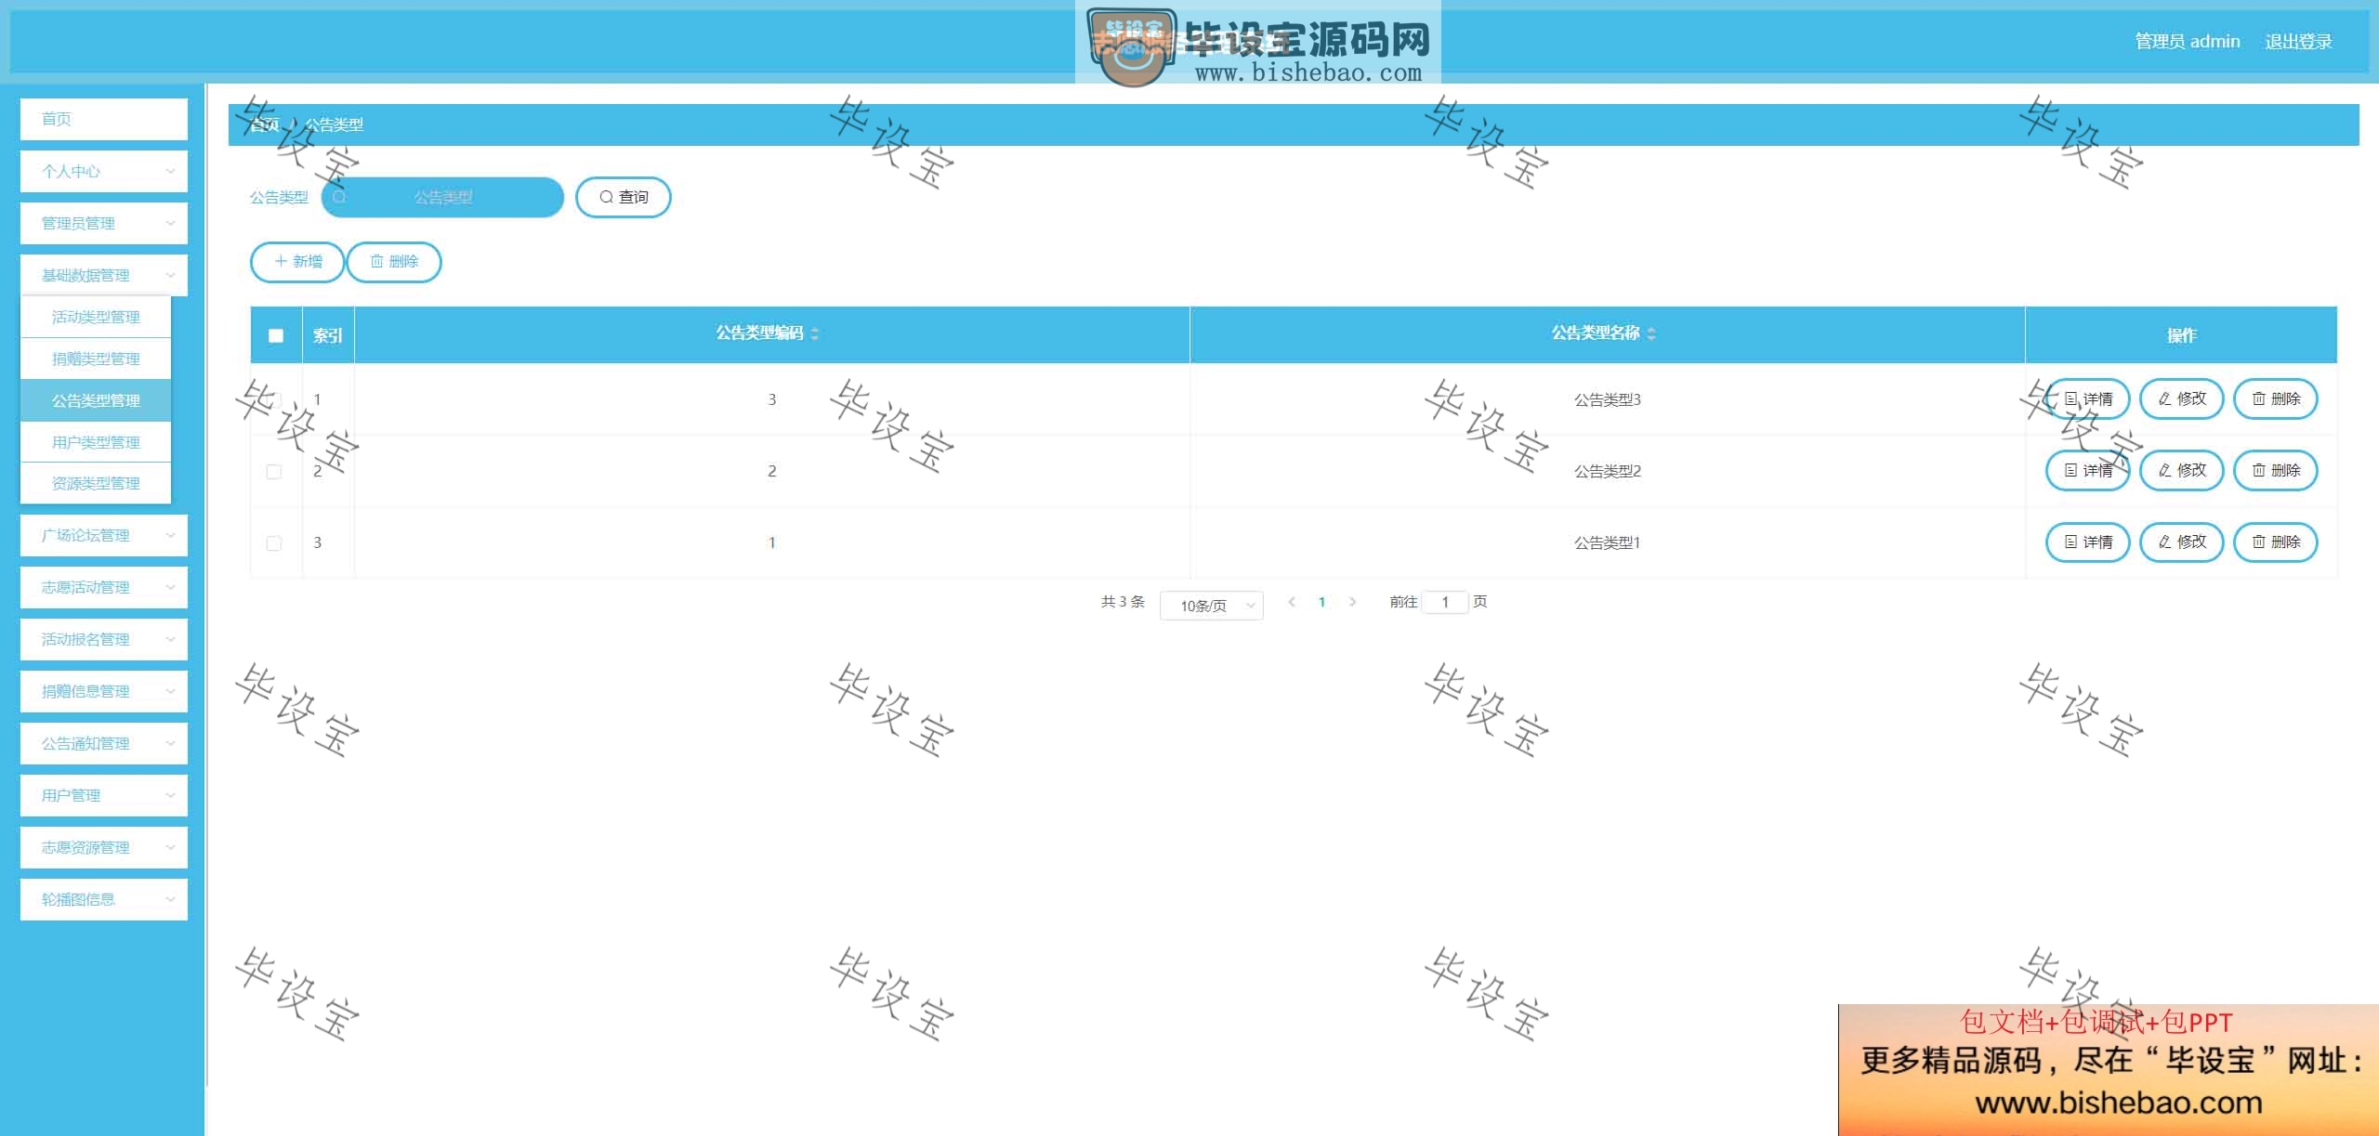Toggle the select-all checkbox in table header
The height and width of the screenshot is (1136, 2379).
pos(276,335)
